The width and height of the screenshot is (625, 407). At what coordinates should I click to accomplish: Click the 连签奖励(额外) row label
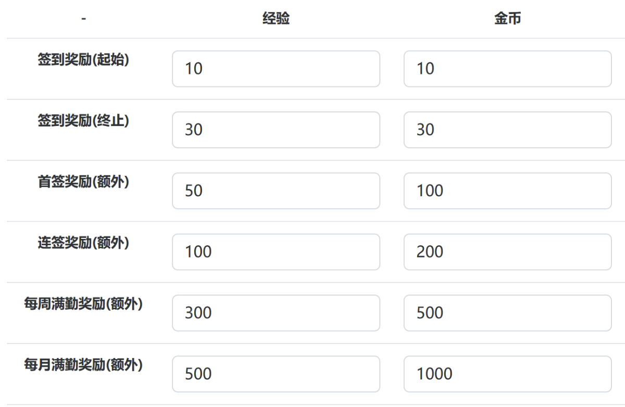(83, 243)
